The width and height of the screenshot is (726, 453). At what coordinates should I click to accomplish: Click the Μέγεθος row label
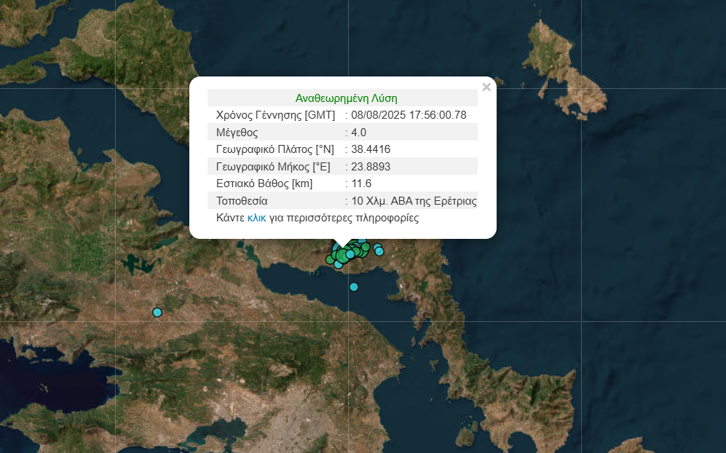click(237, 133)
